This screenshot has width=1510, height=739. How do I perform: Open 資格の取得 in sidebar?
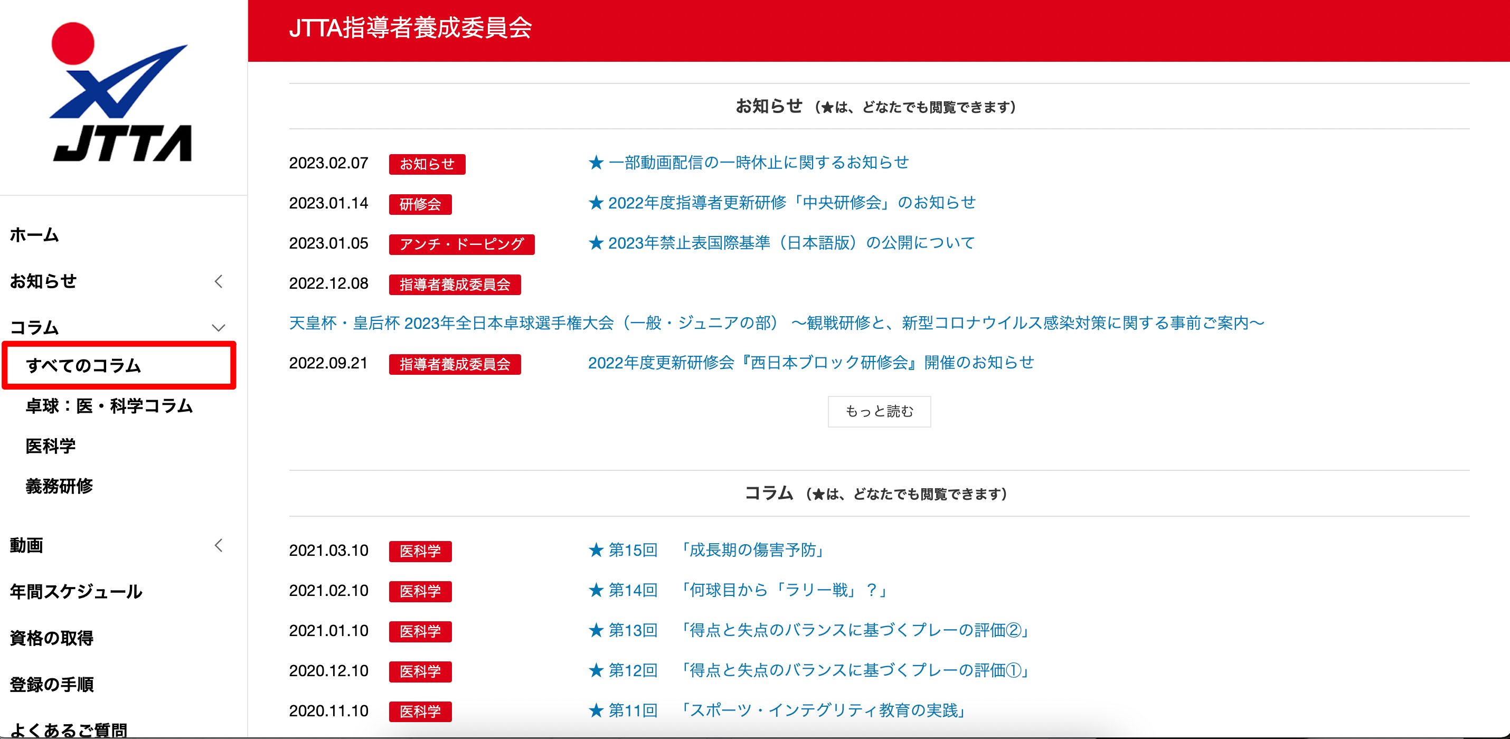click(52, 638)
